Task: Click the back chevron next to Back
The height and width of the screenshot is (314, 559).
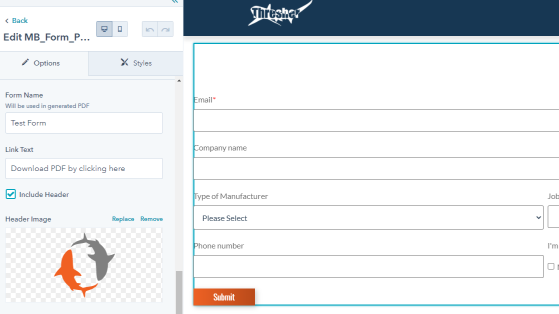Action: tap(7, 20)
